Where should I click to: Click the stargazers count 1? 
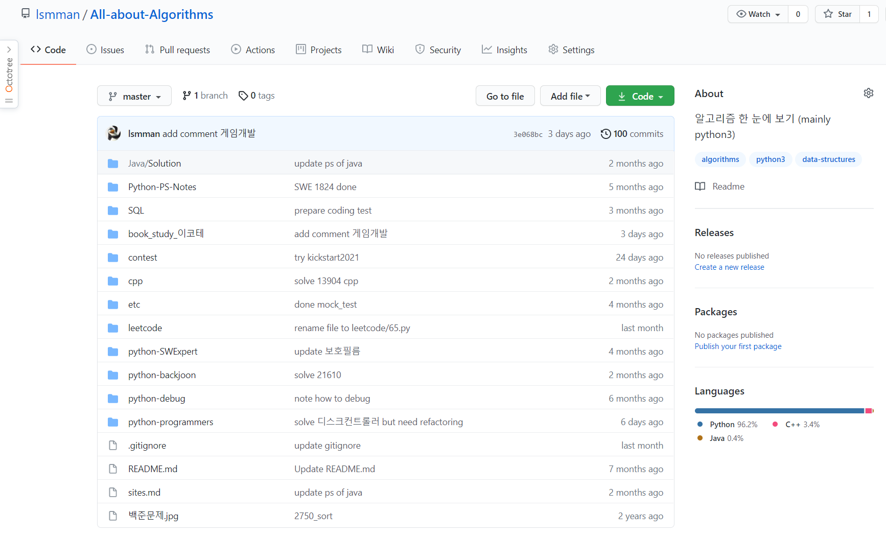pos(869,14)
